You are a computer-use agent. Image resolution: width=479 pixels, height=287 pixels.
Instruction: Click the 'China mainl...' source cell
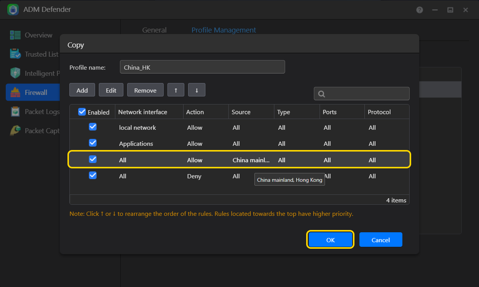[251, 160]
